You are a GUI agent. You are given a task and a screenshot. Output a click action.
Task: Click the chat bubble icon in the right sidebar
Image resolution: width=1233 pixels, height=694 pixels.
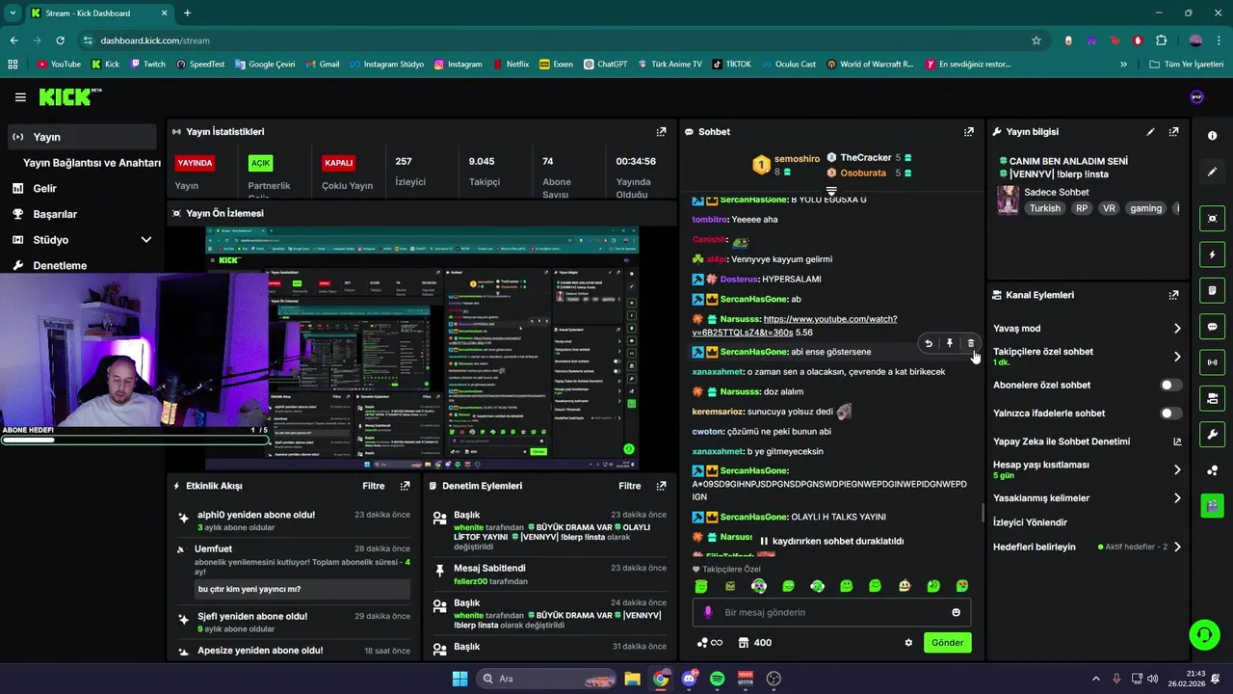click(1212, 326)
